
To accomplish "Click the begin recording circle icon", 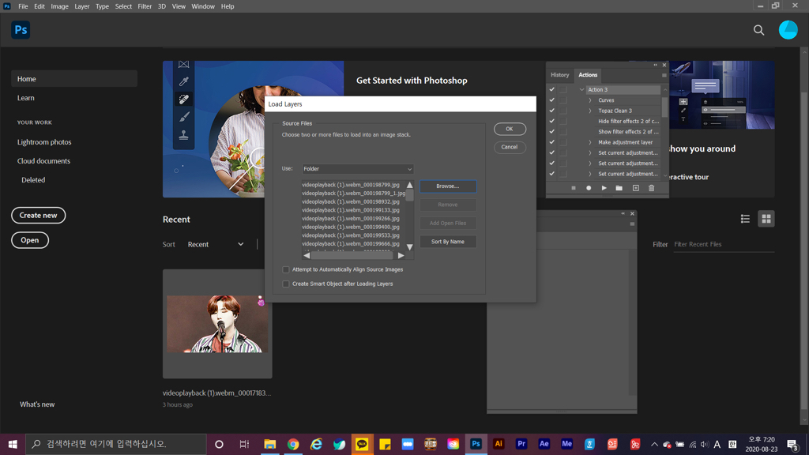I will tap(589, 188).
